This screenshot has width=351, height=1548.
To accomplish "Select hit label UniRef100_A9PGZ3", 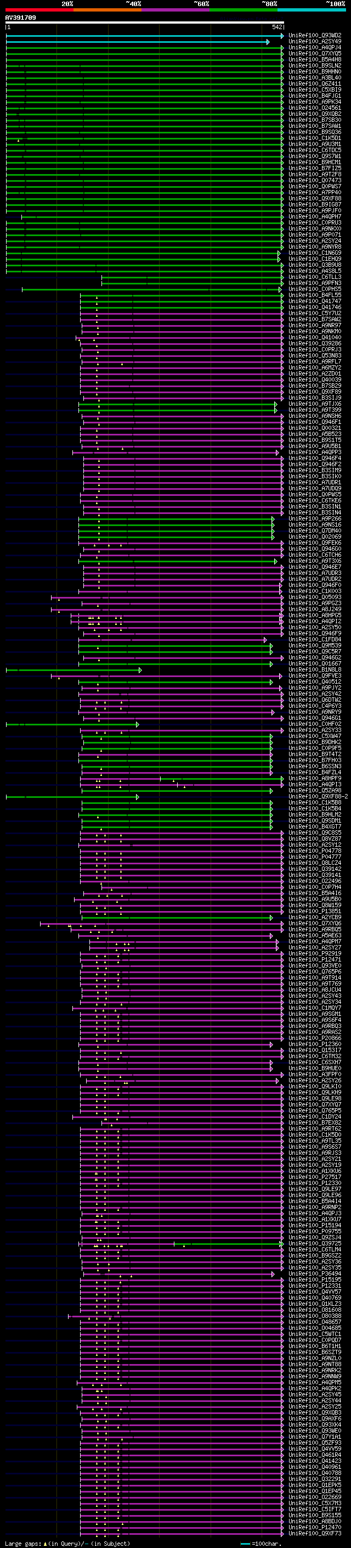I will pos(315,604).
